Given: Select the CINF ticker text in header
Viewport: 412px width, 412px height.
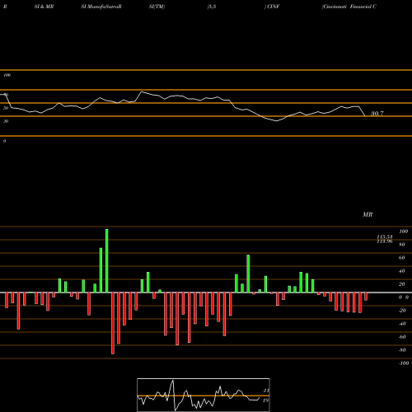Looking at the screenshot, I should click(x=273, y=7).
